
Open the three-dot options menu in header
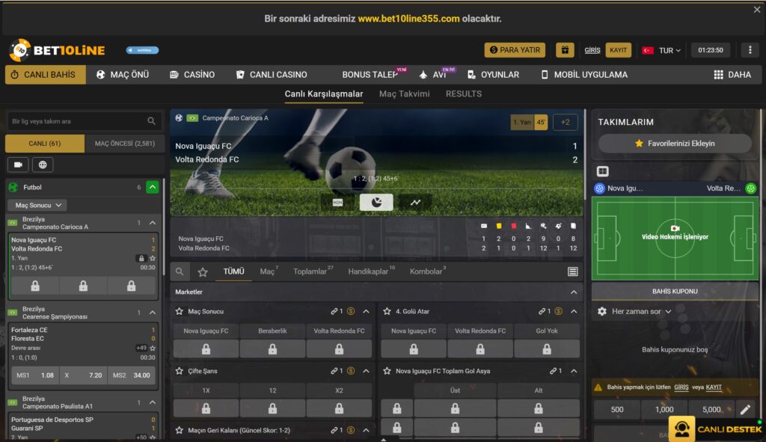coord(750,50)
